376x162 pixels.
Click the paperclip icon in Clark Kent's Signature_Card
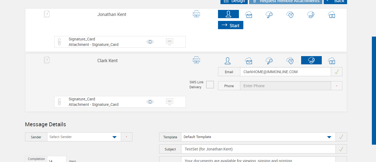point(59,102)
